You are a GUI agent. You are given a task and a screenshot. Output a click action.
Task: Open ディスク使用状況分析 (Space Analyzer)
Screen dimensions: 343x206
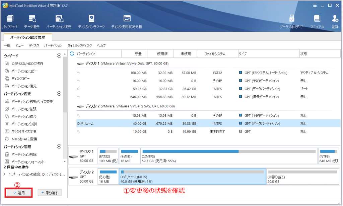127,22
